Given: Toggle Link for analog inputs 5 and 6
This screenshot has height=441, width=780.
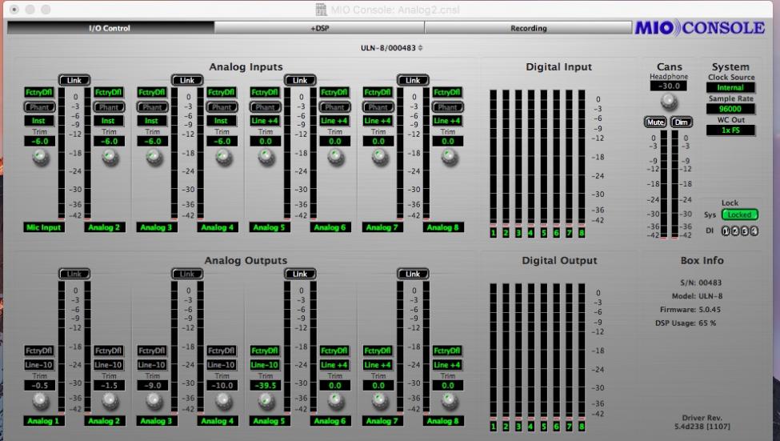Looking at the screenshot, I should (300, 80).
